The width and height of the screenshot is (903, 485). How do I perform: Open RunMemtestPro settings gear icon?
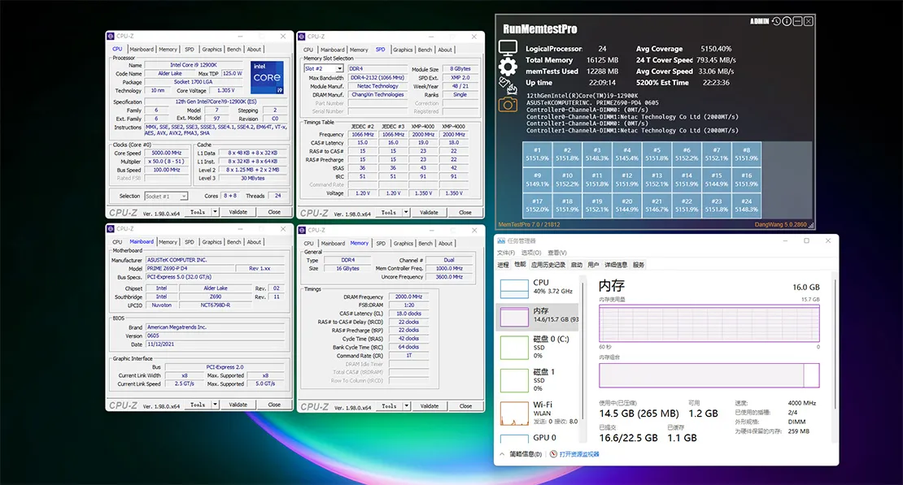pyautogui.click(x=508, y=67)
